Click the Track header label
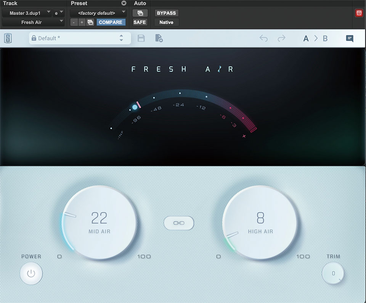The width and height of the screenshot is (366, 303). 10,3
